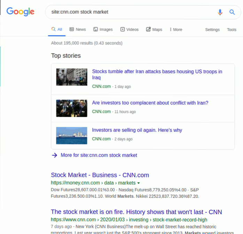Image resolution: width=243 pixels, height=234 pixels.
Task: Click the magnifying glass search button
Action: pyautogui.click(x=232, y=12)
